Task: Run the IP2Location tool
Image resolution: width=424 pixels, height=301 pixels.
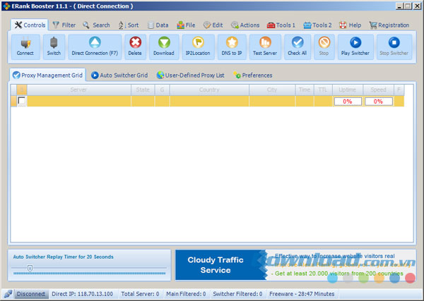Action: [198, 47]
